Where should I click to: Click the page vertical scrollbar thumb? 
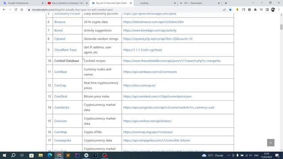point(281,27)
